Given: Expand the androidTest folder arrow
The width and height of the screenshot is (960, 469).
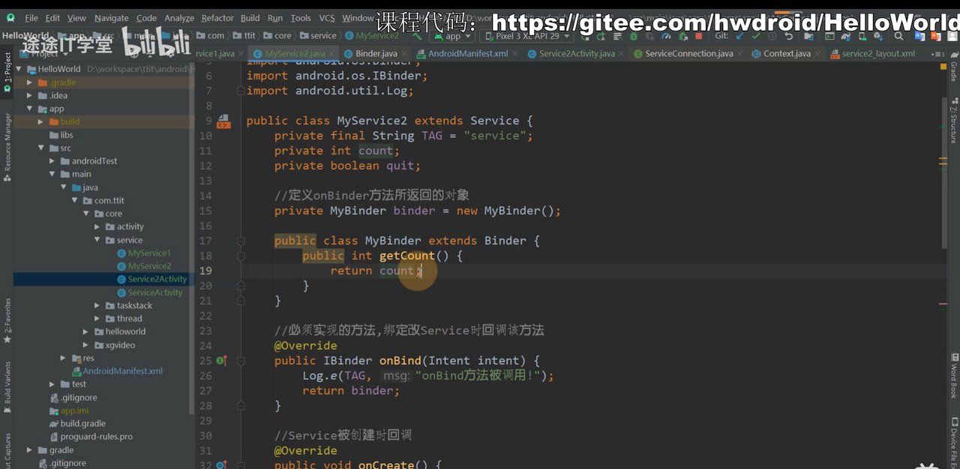Looking at the screenshot, I should coord(52,161).
